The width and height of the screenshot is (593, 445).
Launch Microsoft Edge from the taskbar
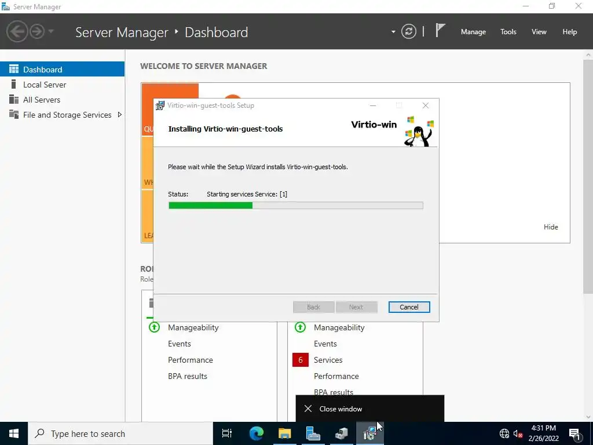256,433
